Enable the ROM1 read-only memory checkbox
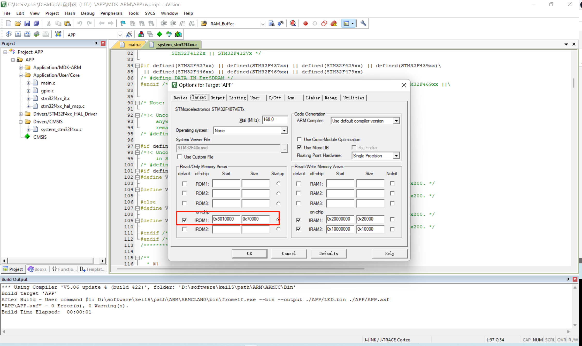 [185, 184]
